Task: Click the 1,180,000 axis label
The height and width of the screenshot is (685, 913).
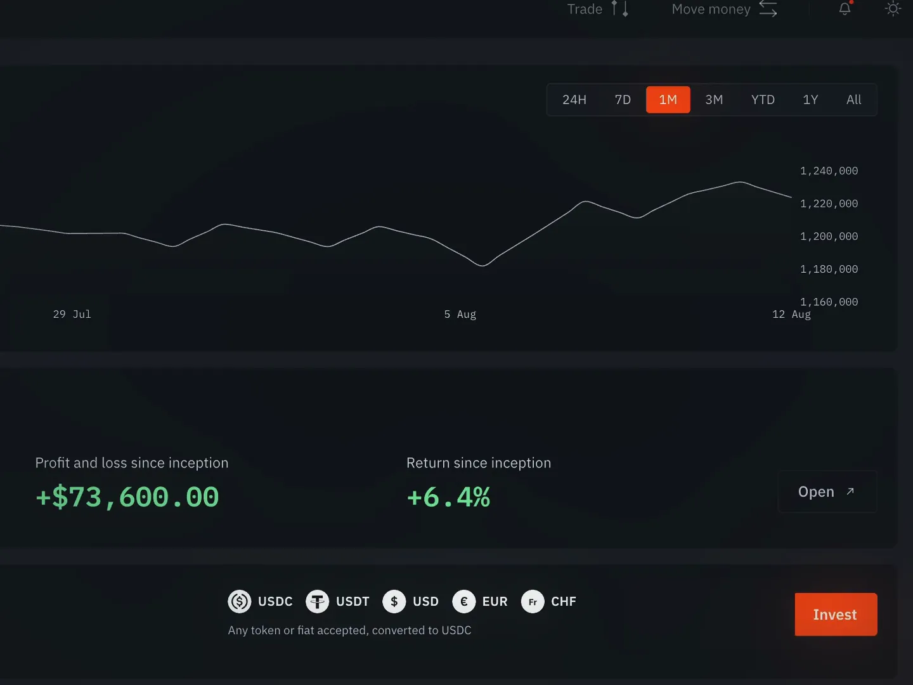Action: (x=829, y=269)
